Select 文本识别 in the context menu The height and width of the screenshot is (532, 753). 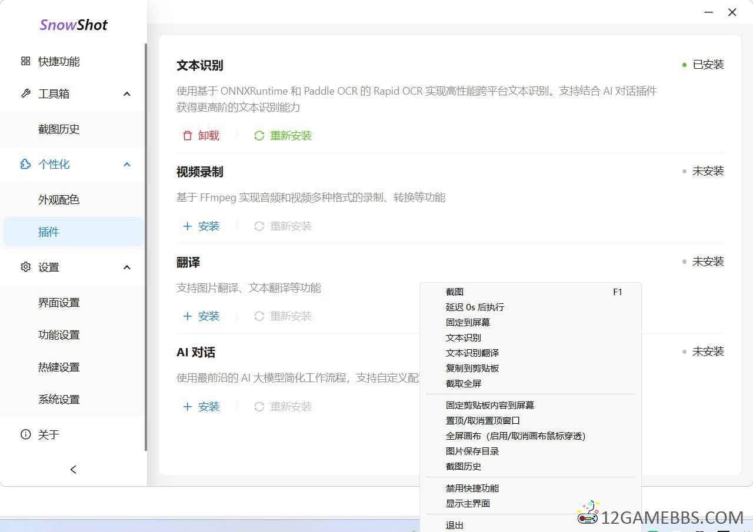[464, 337]
